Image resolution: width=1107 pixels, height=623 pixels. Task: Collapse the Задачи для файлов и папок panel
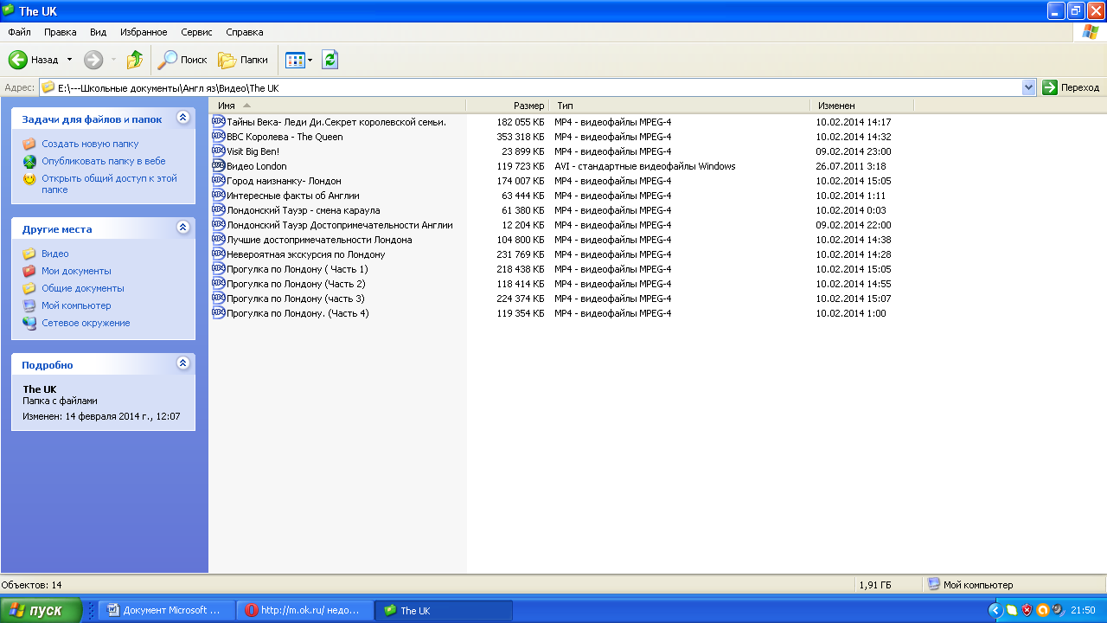(182, 118)
